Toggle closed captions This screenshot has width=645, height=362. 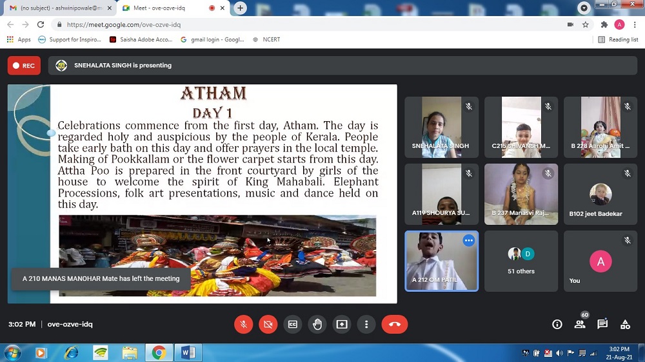(293, 325)
